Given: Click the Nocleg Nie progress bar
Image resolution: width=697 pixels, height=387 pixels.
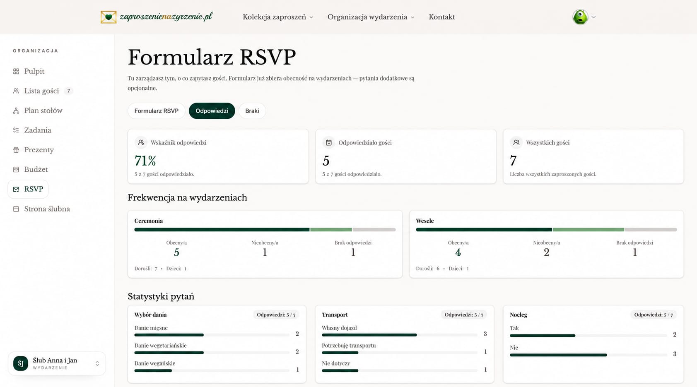Looking at the screenshot, I should coord(588,355).
